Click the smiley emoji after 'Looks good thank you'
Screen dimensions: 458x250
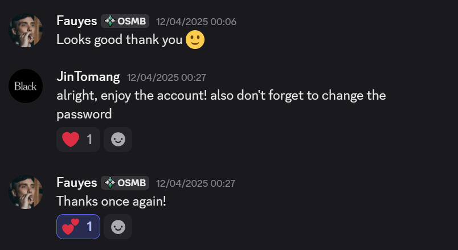(x=195, y=39)
